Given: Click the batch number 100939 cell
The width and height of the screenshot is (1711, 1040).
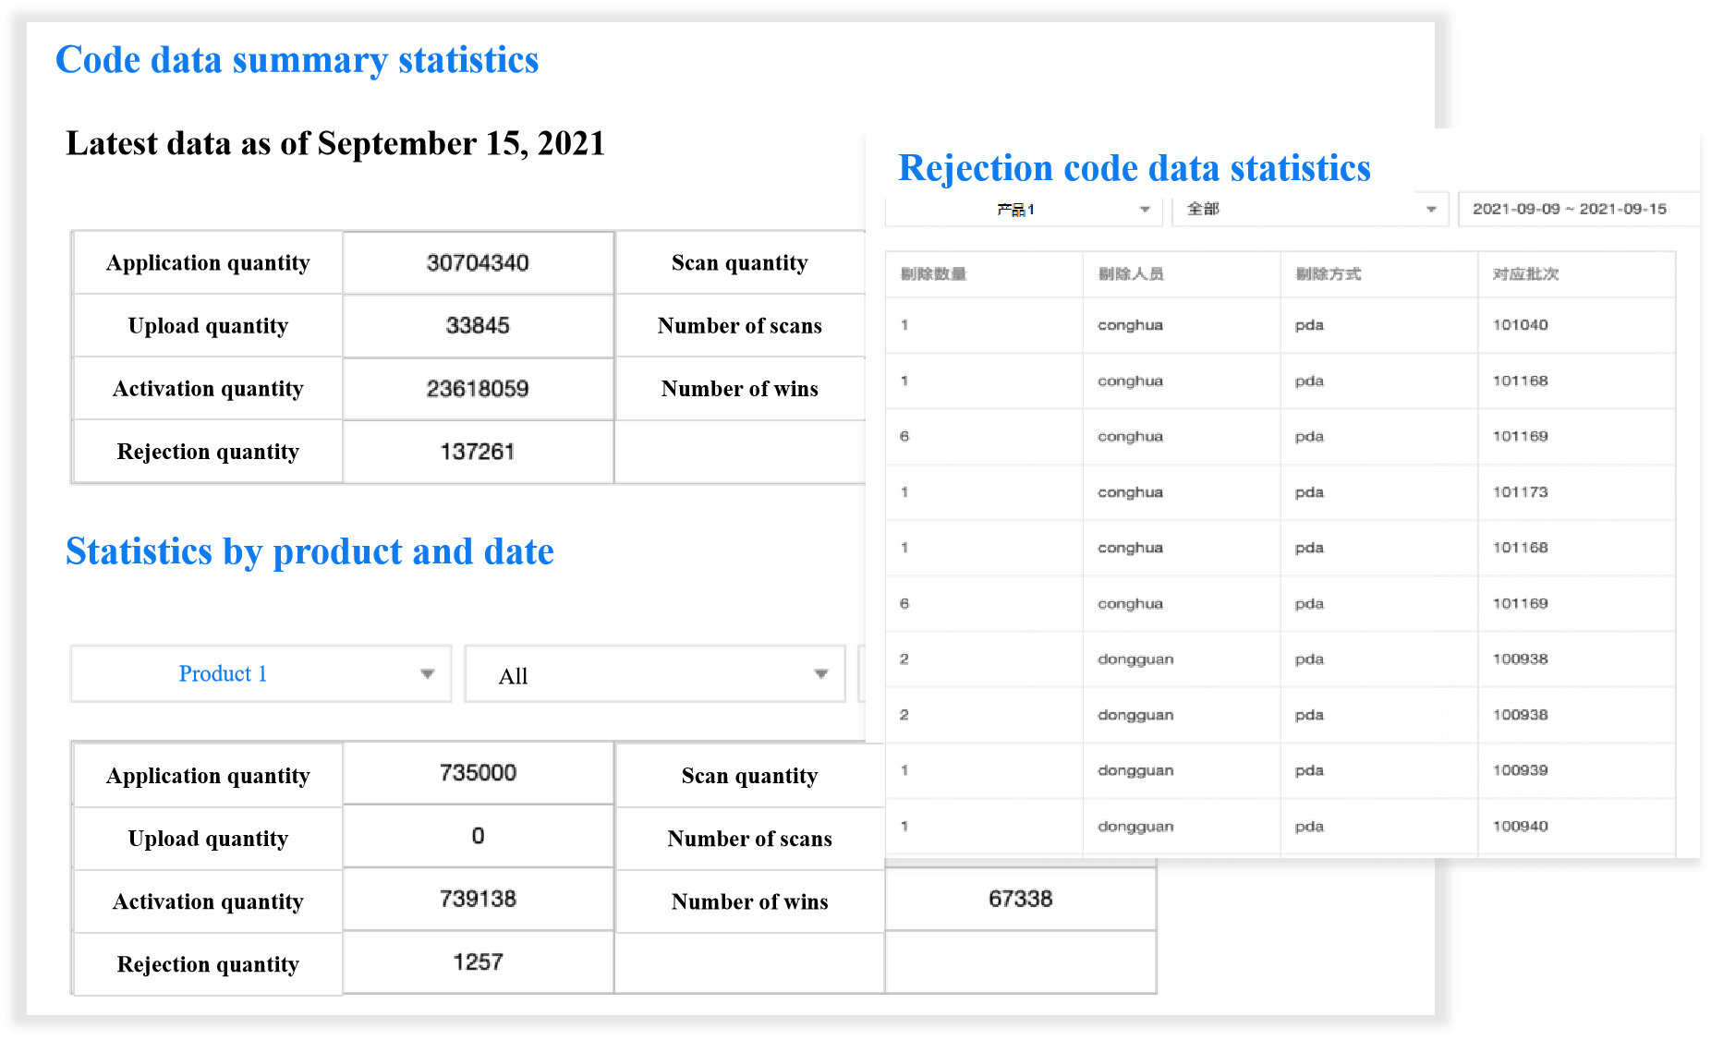Looking at the screenshot, I should [1520, 770].
